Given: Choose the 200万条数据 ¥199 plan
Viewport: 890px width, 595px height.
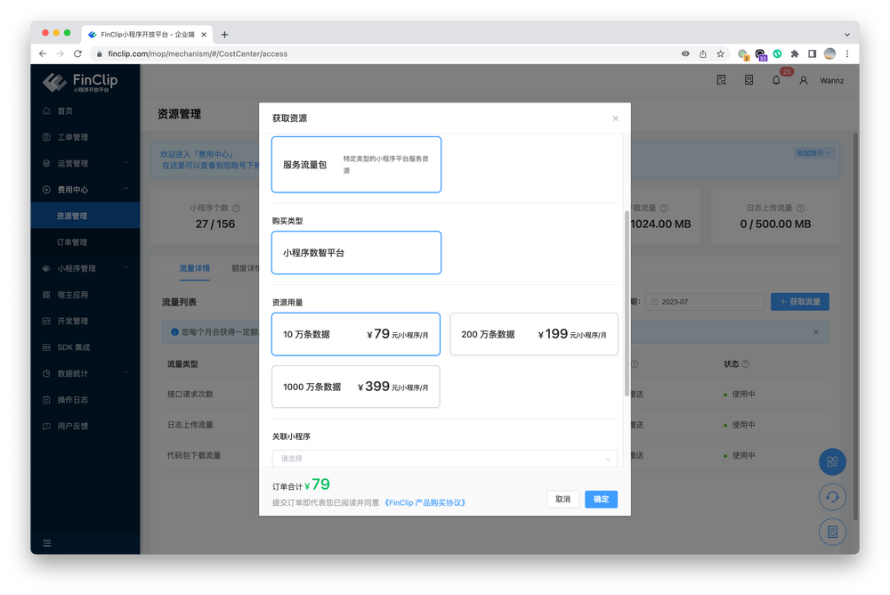Looking at the screenshot, I should [x=535, y=334].
